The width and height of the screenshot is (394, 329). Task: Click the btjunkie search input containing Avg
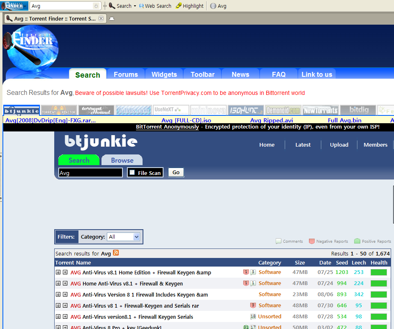(x=90, y=173)
